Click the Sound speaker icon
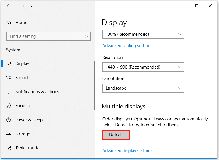 pos(9,77)
